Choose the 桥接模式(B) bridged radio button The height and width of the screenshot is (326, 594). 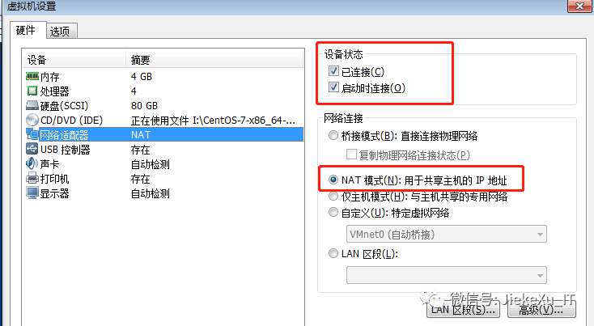tap(333, 135)
